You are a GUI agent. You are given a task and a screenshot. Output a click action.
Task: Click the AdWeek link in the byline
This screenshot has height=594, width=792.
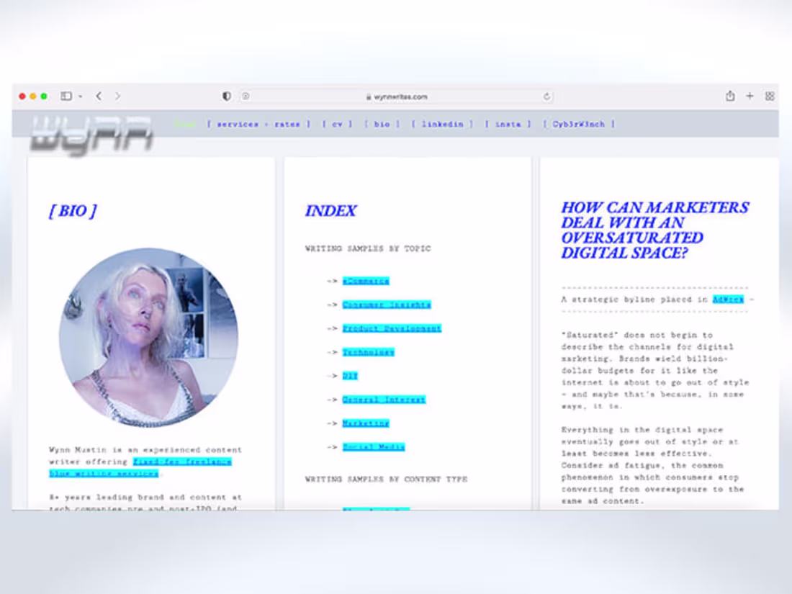(727, 299)
